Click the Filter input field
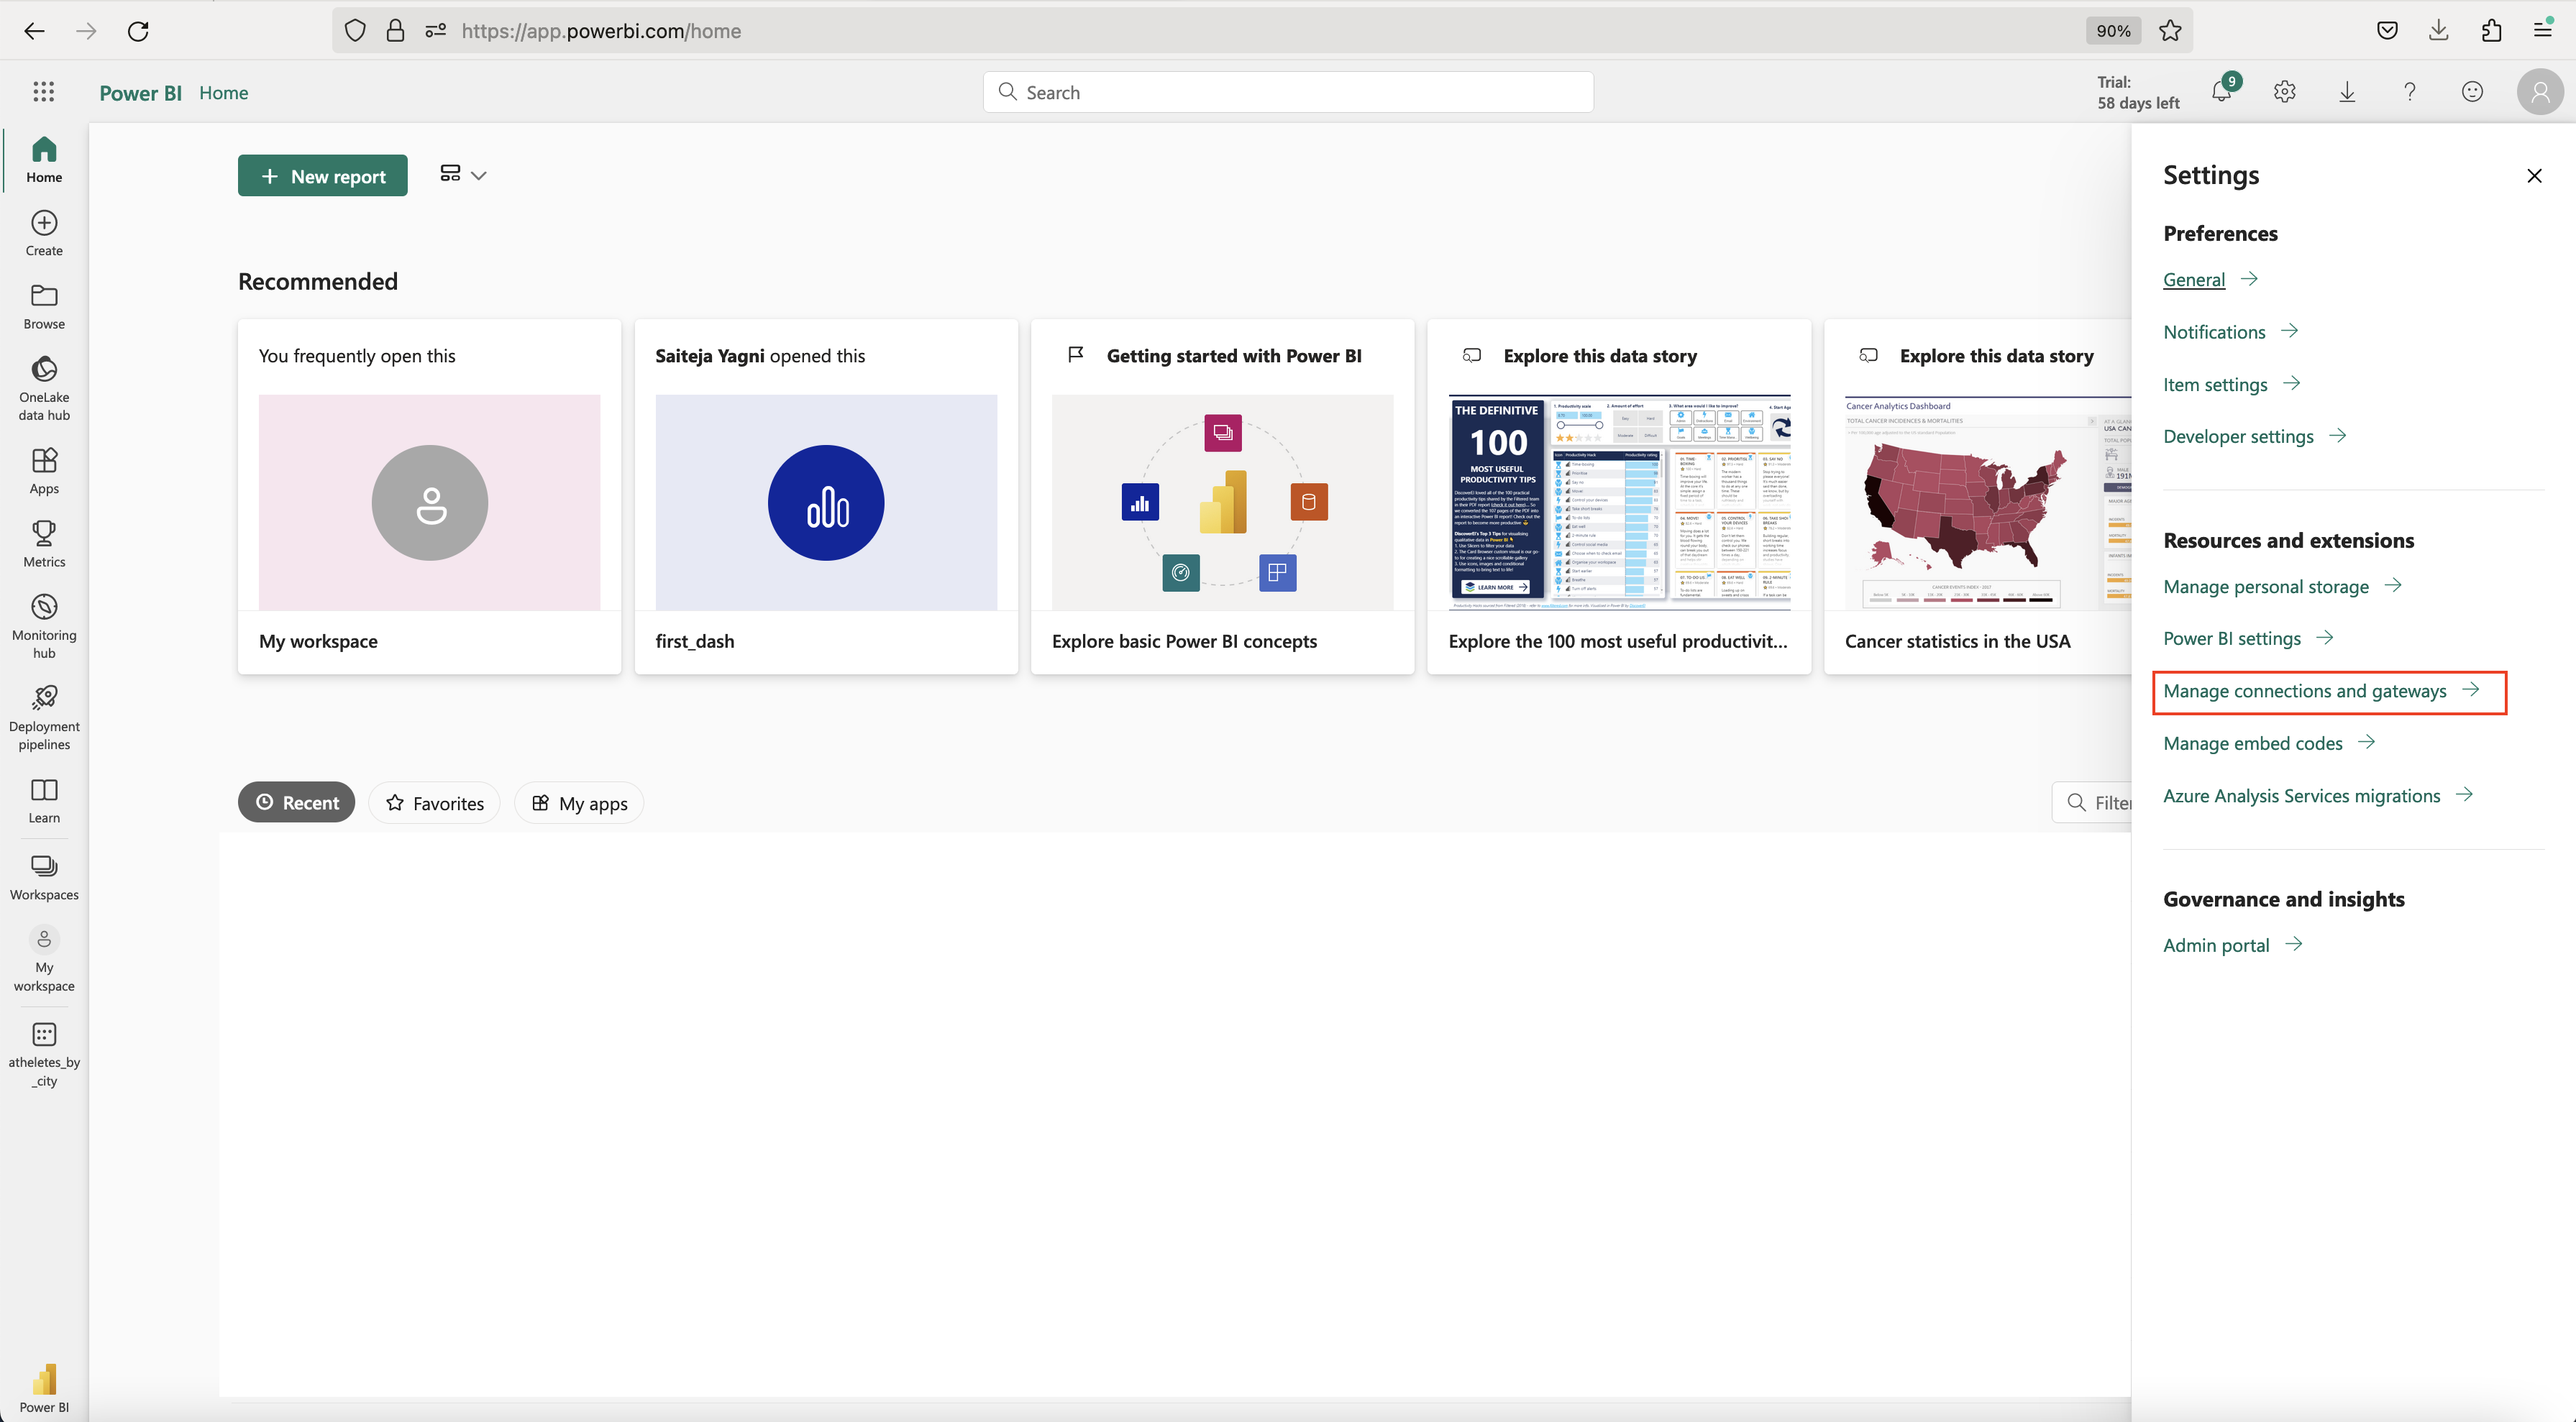Viewport: 2576px width, 1422px height. click(x=2092, y=802)
